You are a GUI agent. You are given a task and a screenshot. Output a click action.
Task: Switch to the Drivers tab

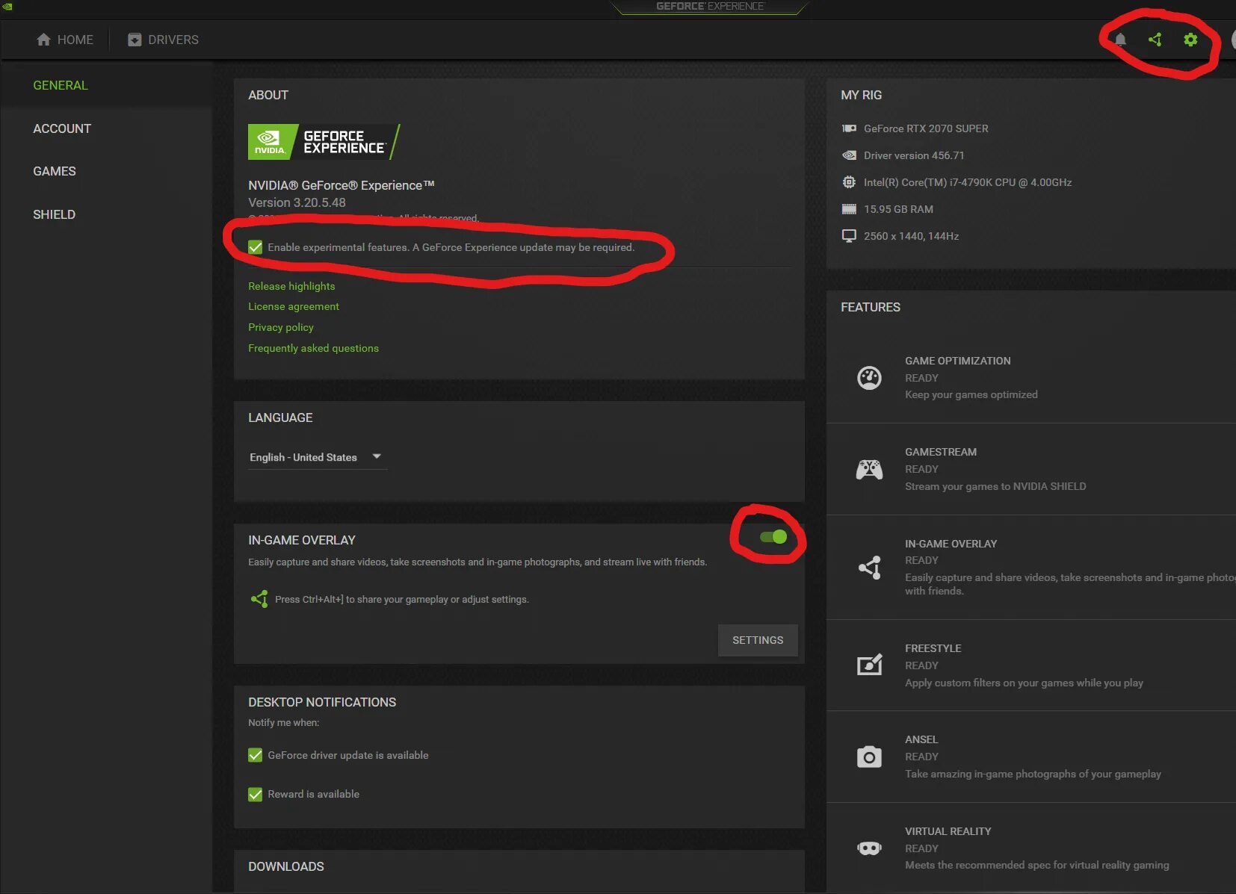163,40
